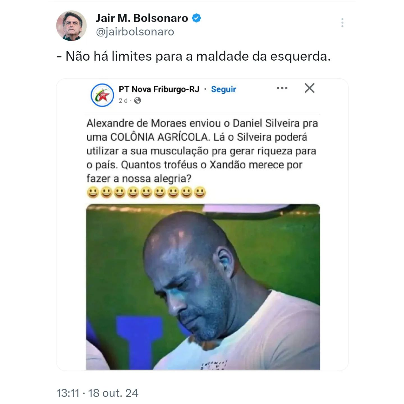This screenshot has width=404, height=404.
Task: Click the tweet timestamp 13:11 · 18 out. 24
Action: tap(97, 393)
